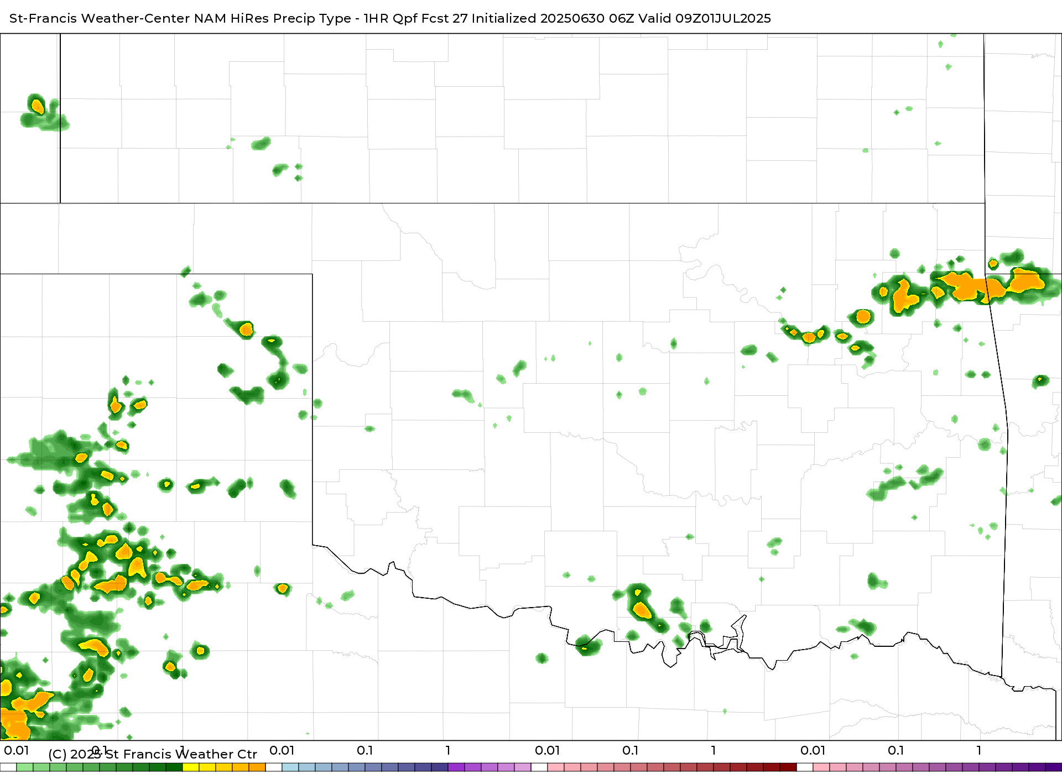Click the '(C) 2025 St Francis Weather Ctr' text
Viewport: 1062px width, 774px height.
point(153,754)
